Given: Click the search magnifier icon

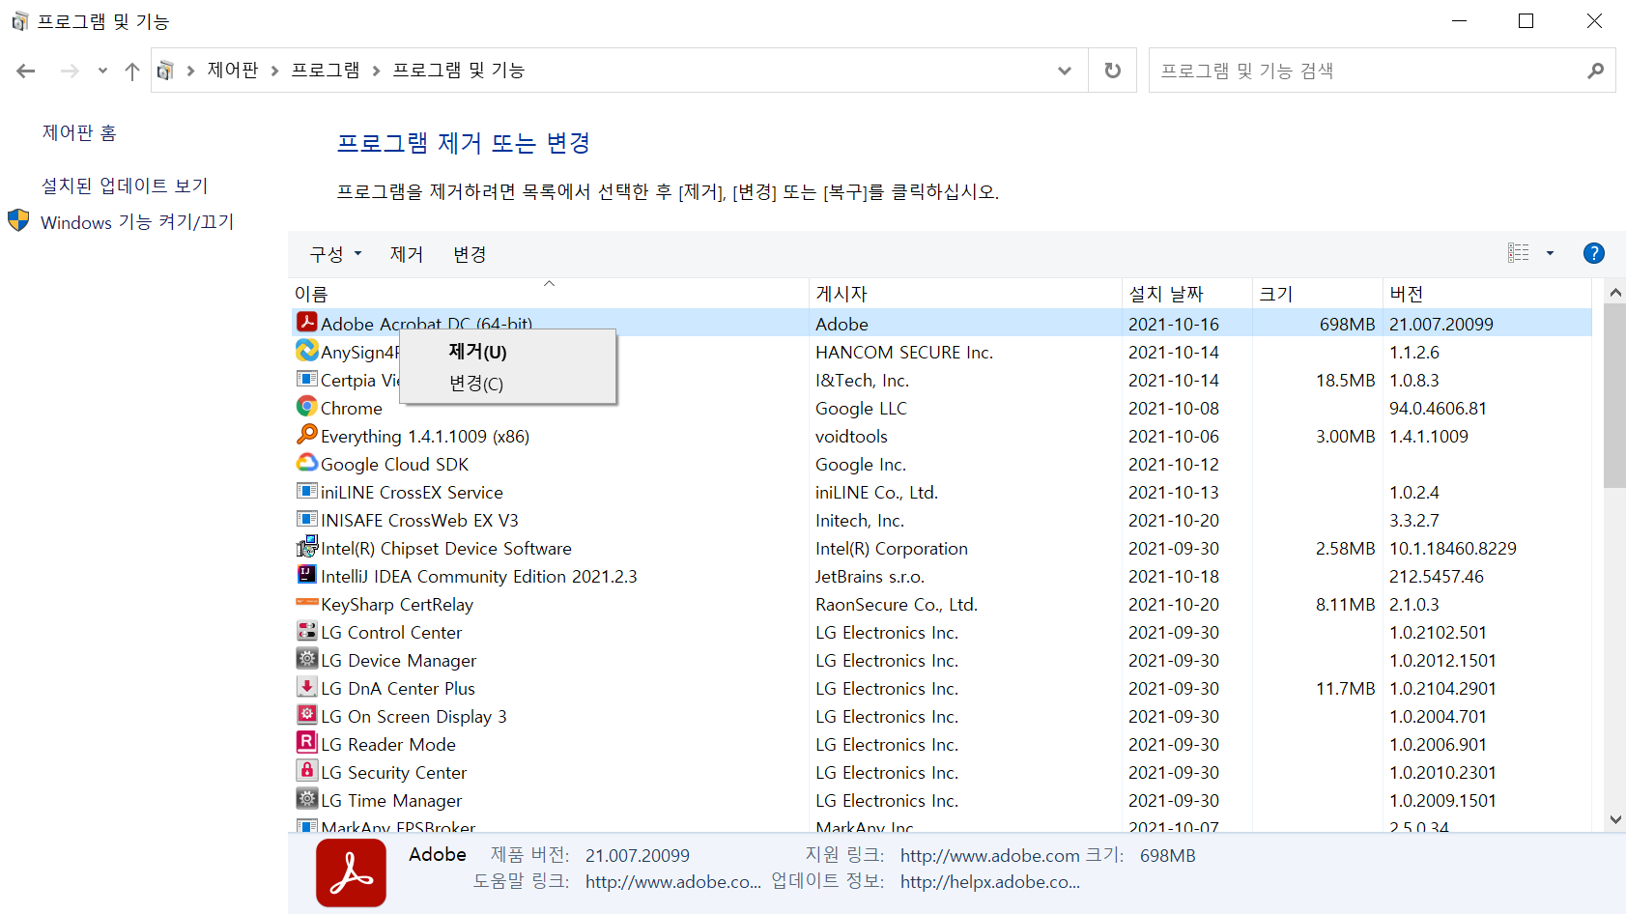Looking at the screenshot, I should point(1595,71).
